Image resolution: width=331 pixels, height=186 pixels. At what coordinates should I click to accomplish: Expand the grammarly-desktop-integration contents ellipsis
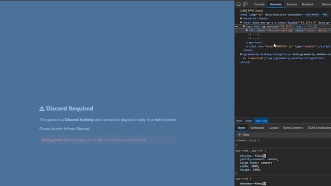[271, 58]
